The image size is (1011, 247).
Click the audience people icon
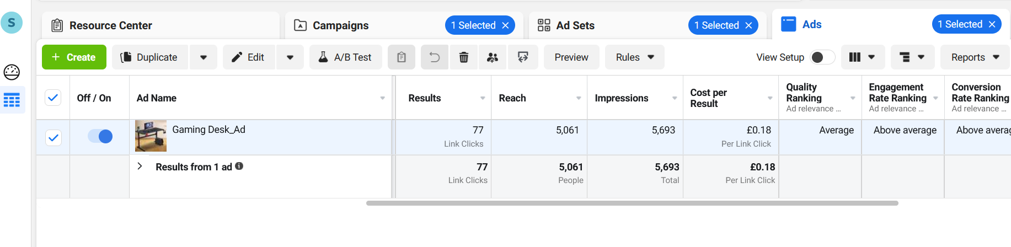tap(493, 57)
